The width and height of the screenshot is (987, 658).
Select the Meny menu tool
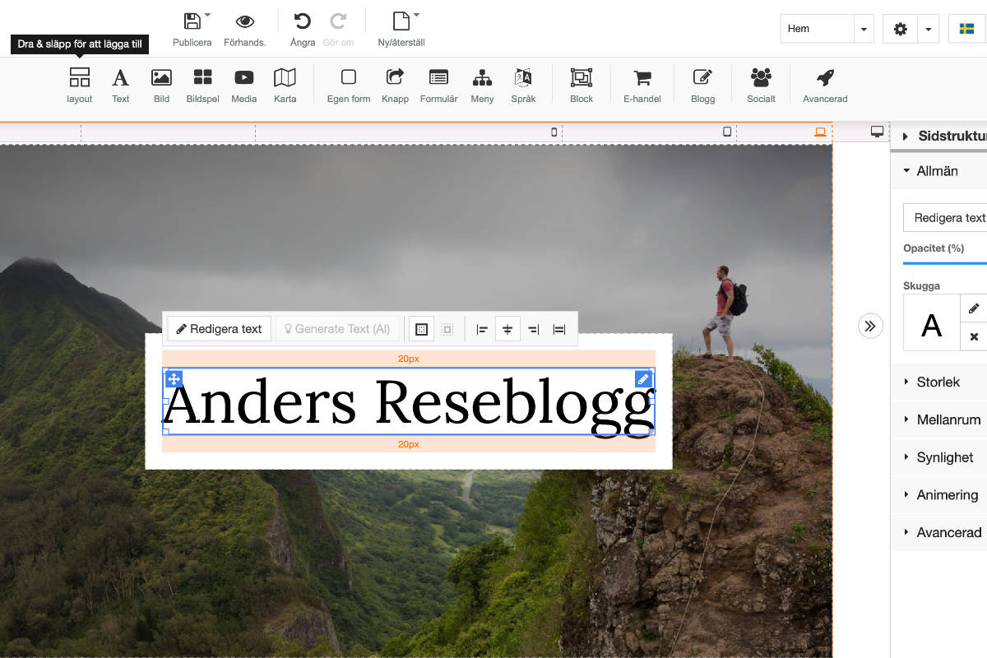point(482,86)
